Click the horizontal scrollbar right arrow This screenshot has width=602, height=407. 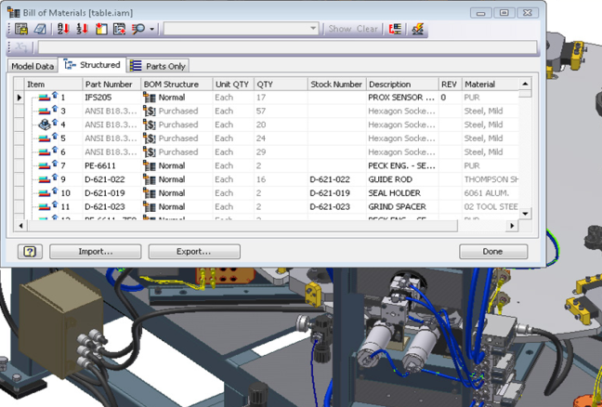pyautogui.click(x=512, y=226)
